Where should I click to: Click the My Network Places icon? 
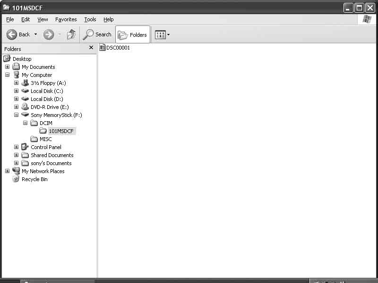point(16,171)
